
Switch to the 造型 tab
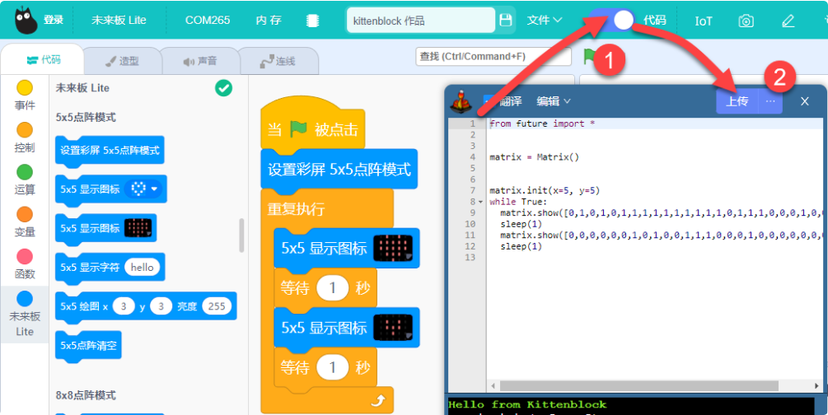tap(122, 61)
